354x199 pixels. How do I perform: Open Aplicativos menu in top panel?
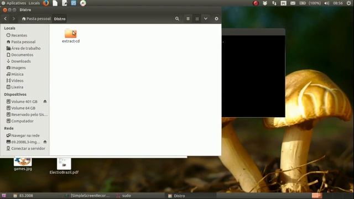pos(14,3)
